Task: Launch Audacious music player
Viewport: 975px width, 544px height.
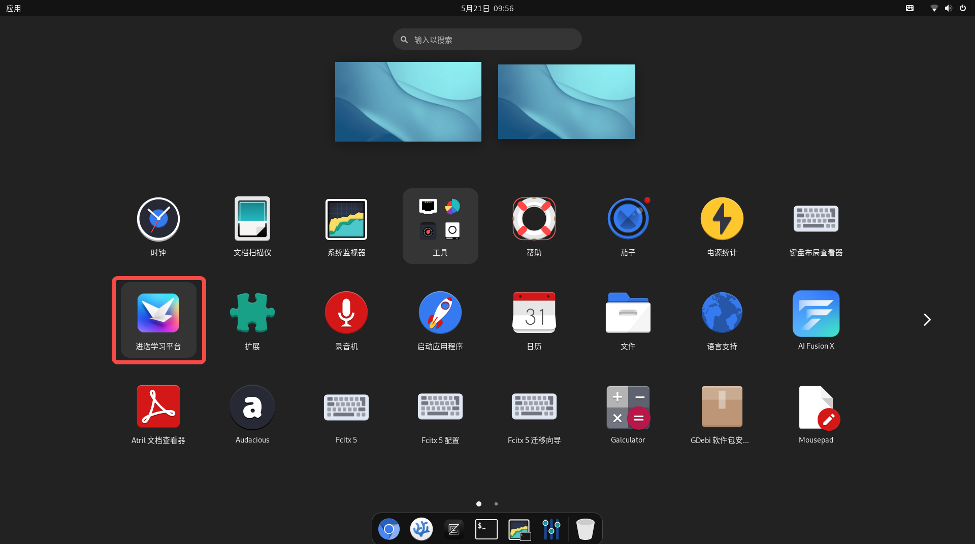Action: pyautogui.click(x=252, y=414)
